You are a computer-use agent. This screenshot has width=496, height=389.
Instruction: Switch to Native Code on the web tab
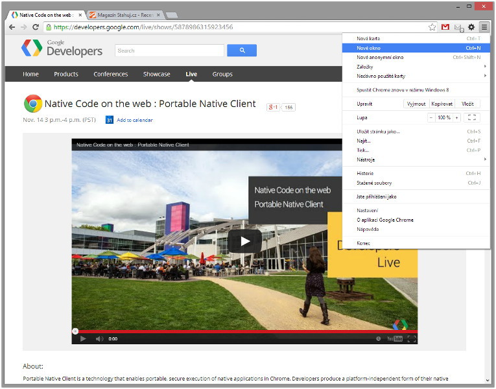pos(47,15)
